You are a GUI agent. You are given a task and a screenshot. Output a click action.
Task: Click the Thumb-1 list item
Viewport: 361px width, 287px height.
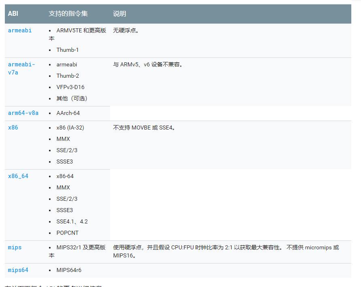[x=68, y=50]
